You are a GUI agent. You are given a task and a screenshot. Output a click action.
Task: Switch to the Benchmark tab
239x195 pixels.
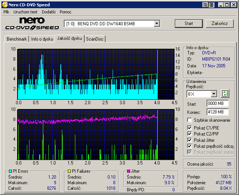17,39
